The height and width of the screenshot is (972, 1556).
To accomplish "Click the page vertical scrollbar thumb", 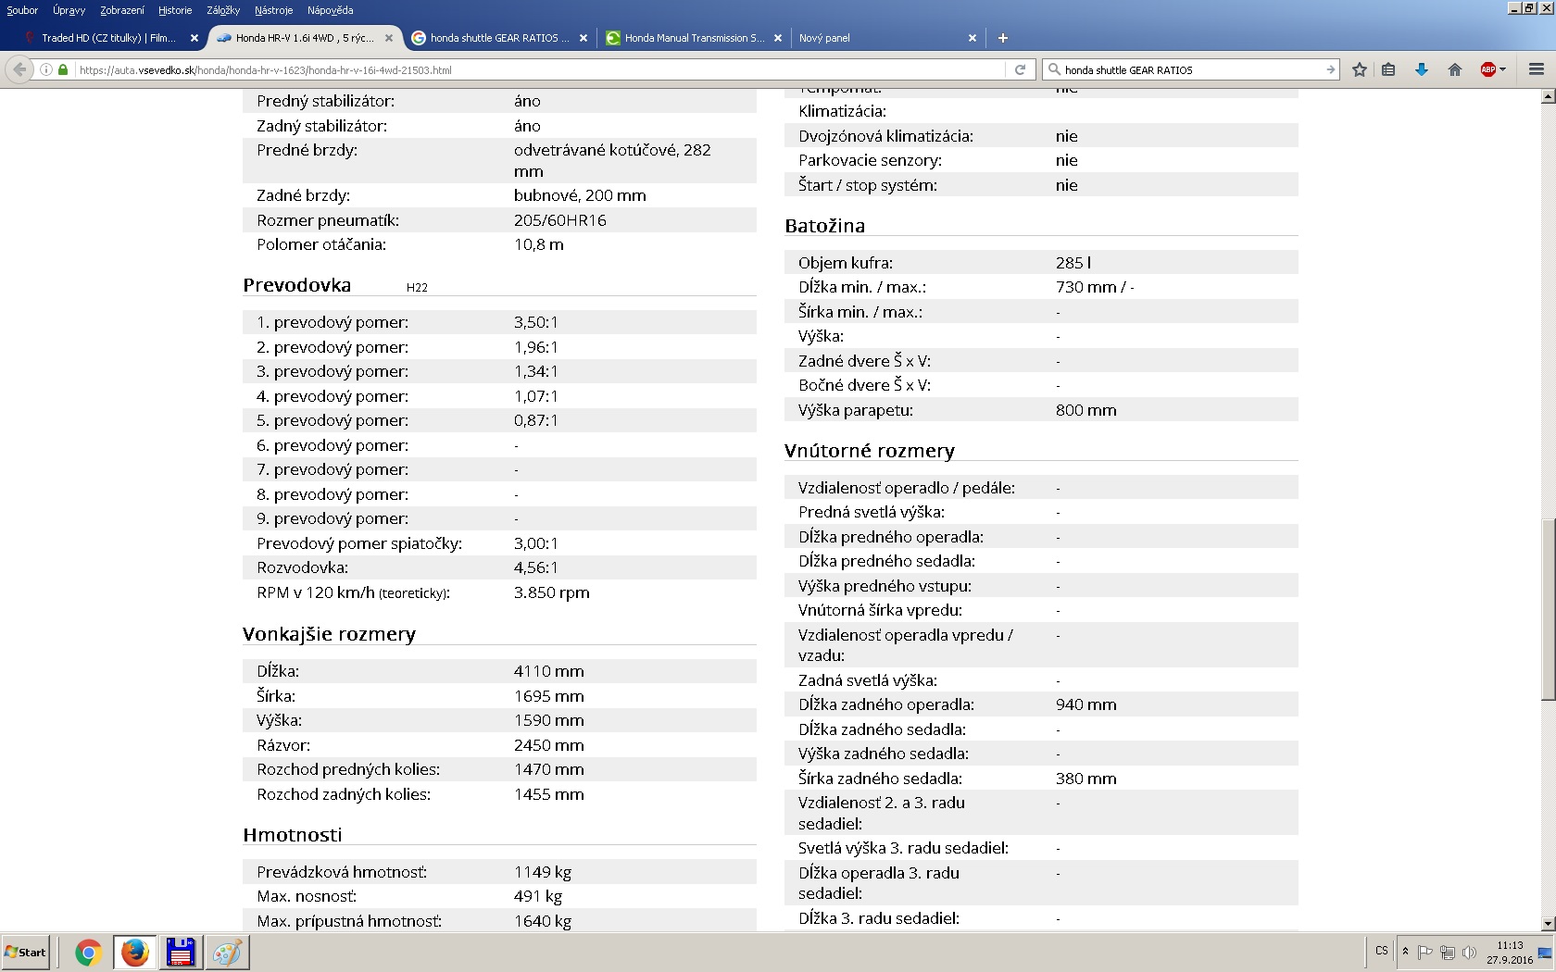I will 1547,609.
